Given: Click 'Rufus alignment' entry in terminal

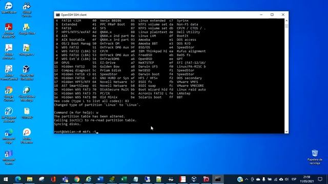Looking at the screenshot, I should tap(191, 51).
